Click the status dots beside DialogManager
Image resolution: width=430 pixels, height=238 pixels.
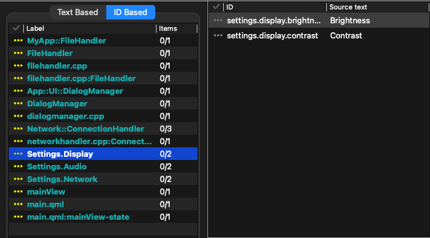pyautogui.click(x=18, y=104)
